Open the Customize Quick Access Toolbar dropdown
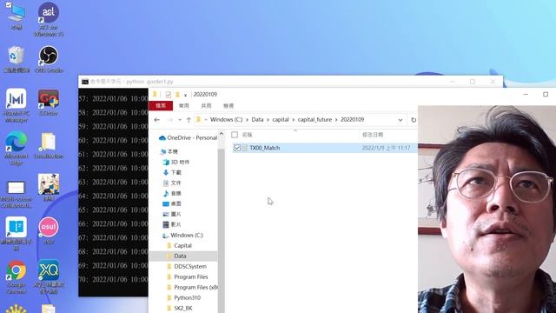Screen dimensions: 556x313 coord(185,95)
